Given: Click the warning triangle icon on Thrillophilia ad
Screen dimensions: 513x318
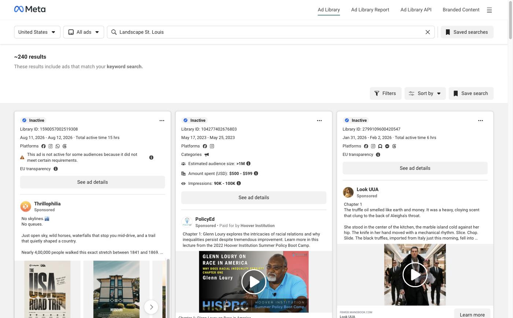Looking at the screenshot, I should (22, 158).
